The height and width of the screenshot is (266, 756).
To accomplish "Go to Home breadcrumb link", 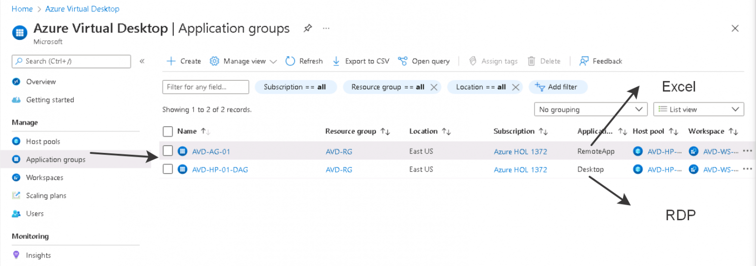I will pos(22,9).
